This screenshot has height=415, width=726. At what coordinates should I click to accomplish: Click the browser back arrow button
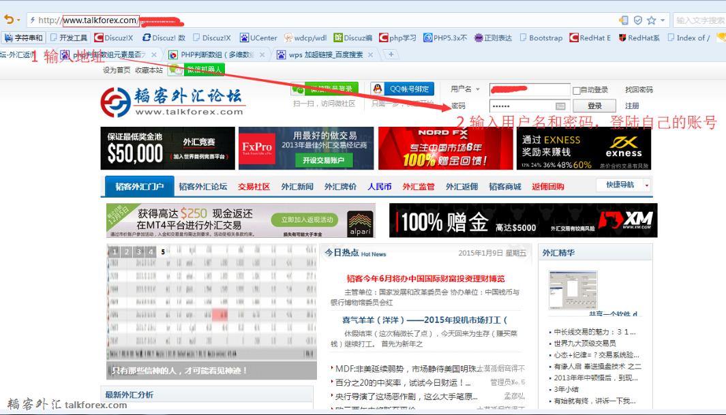8,20
